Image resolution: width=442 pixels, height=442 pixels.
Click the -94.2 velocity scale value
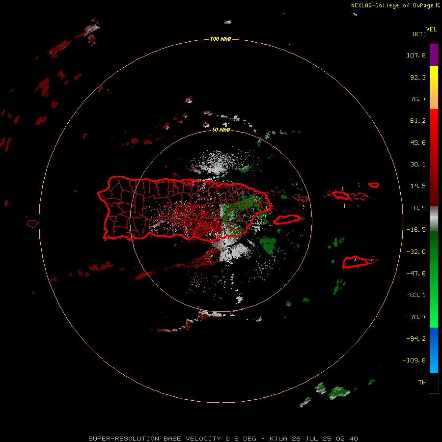click(x=416, y=339)
